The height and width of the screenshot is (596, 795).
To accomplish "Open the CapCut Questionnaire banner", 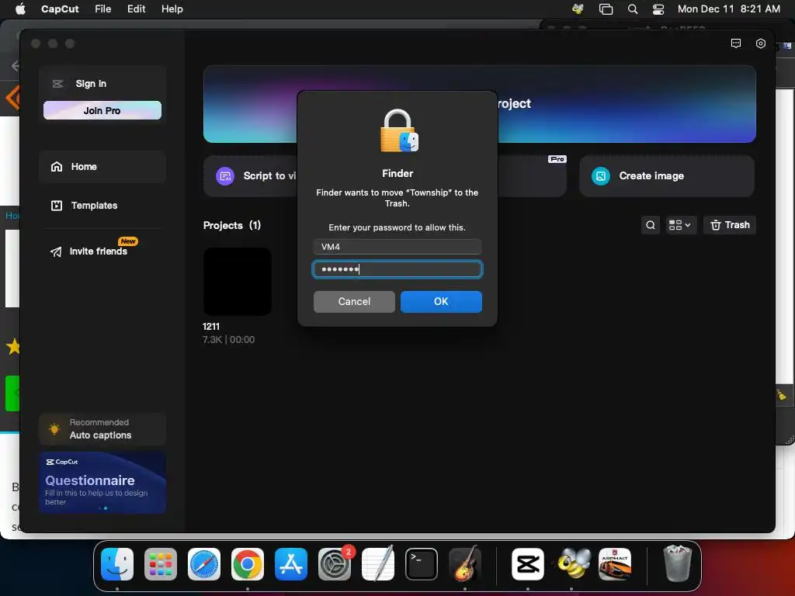I will pos(102,483).
